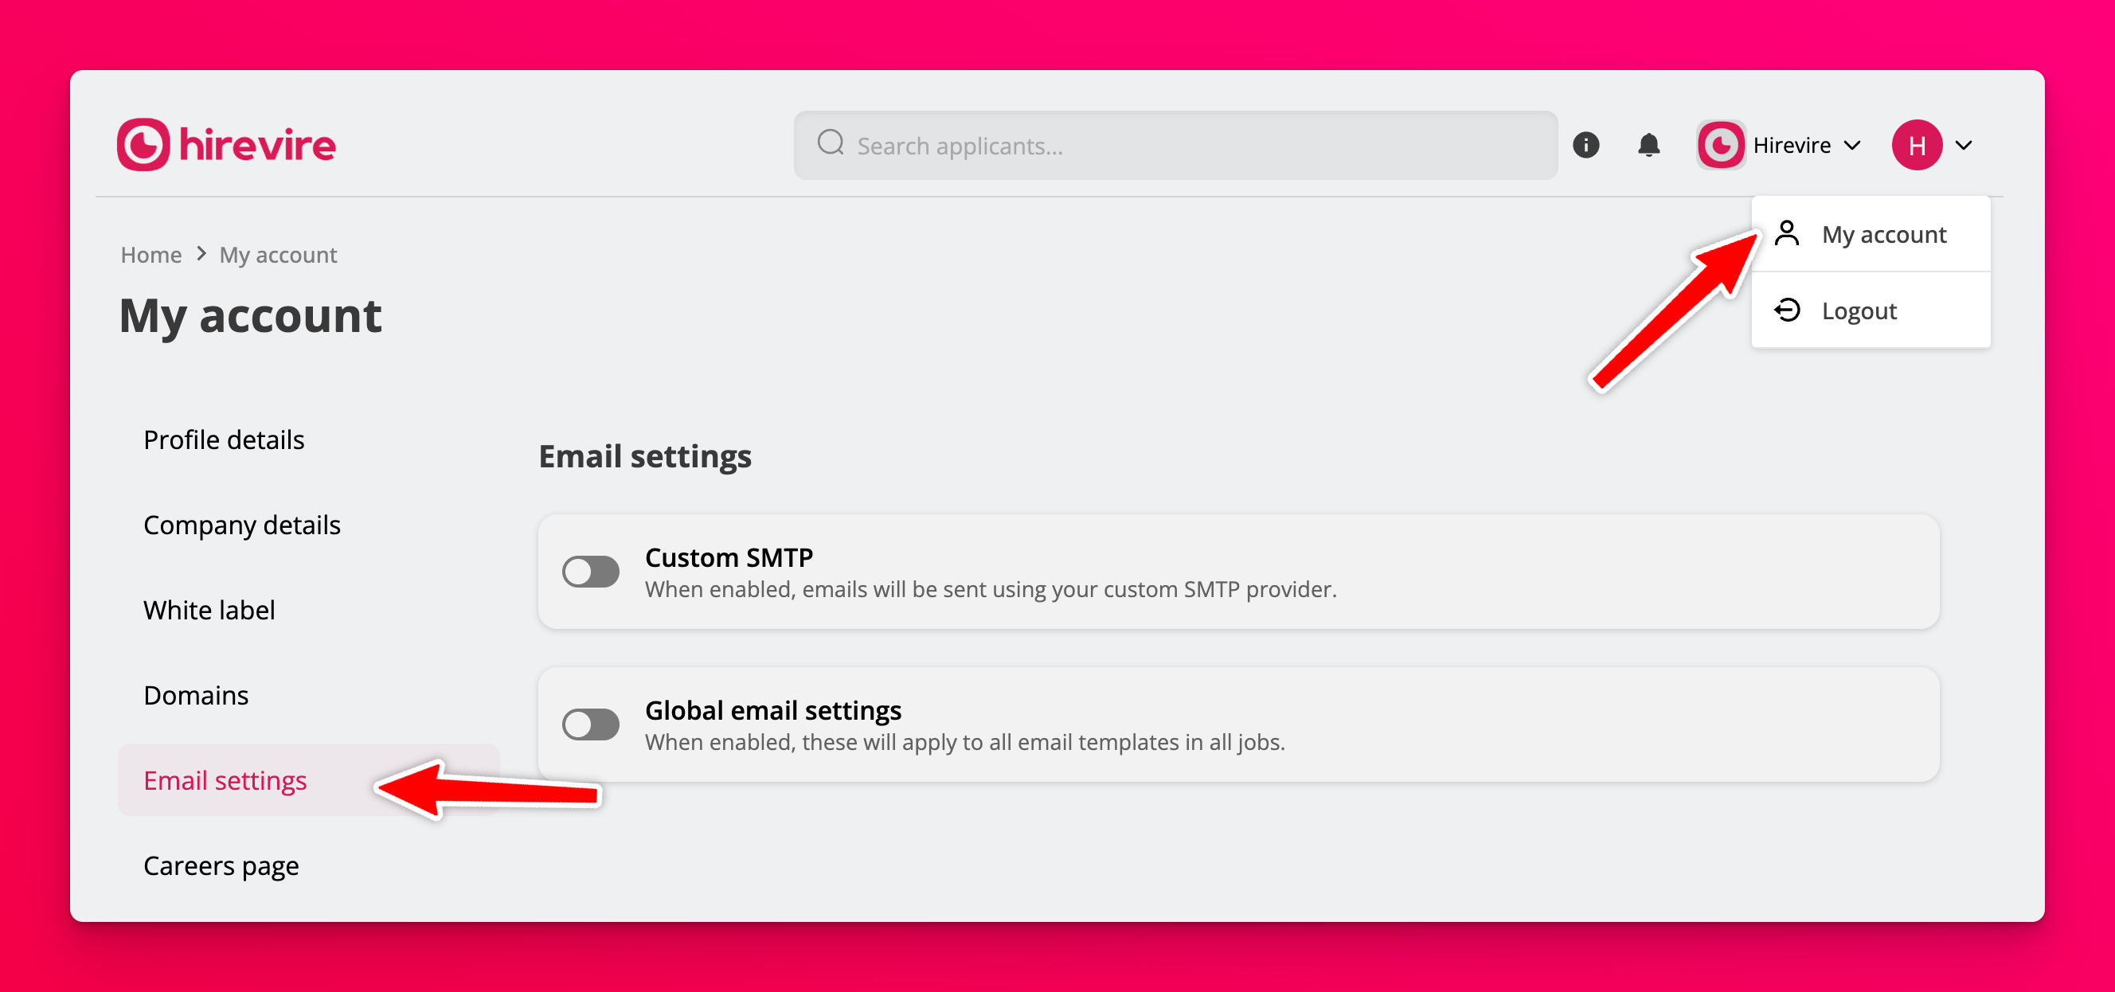Click the person icon beside My account

click(x=1787, y=234)
